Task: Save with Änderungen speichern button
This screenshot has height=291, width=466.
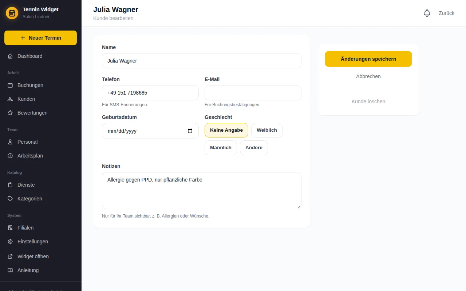Action: [368, 59]
